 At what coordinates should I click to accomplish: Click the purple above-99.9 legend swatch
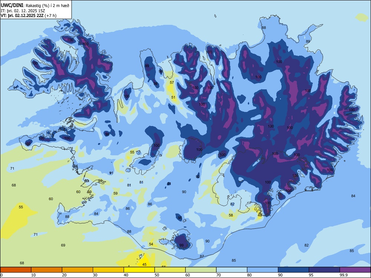355,270
